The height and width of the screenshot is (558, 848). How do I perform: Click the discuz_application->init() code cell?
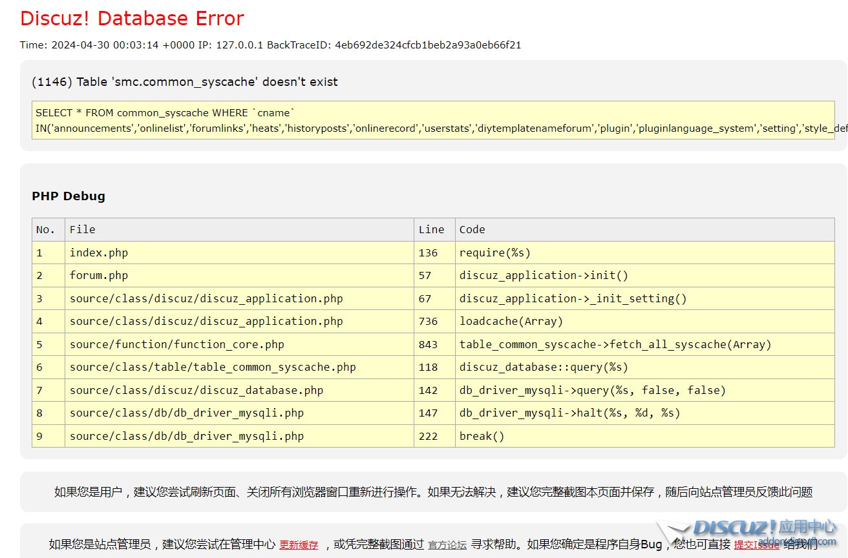[x=544, y=276]
